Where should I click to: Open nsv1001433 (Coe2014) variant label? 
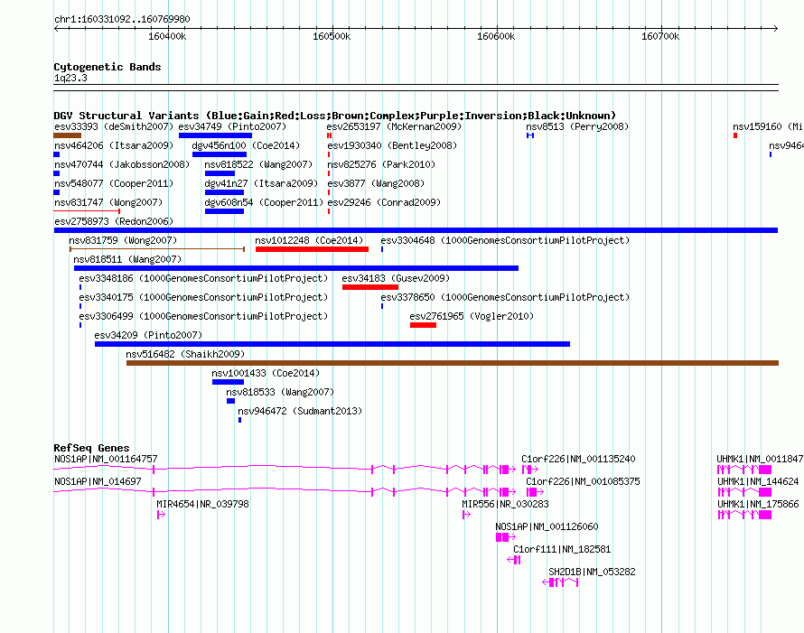pos(266,373)
